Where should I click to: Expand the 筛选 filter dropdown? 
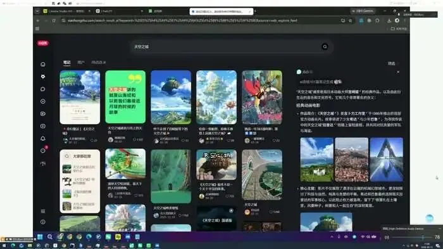(x=393, y=63)
